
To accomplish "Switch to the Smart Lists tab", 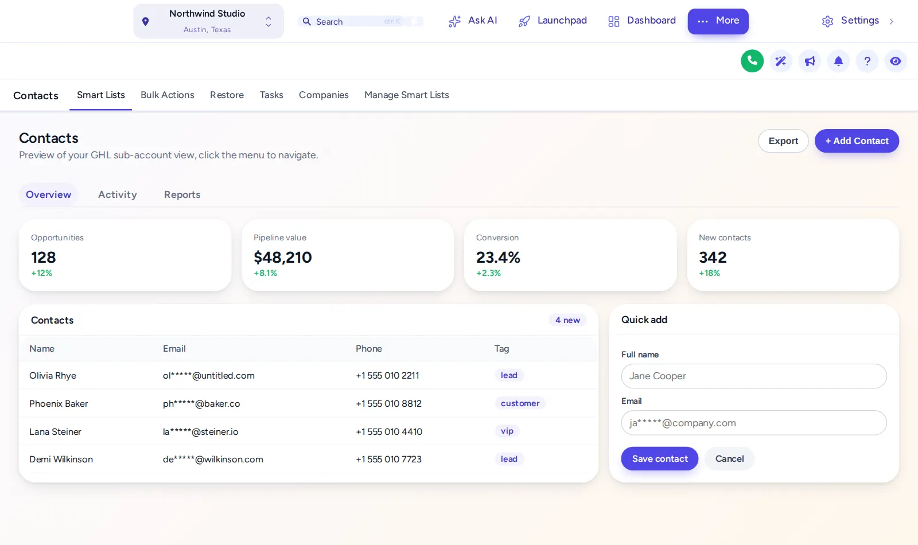I will [101, 95].
